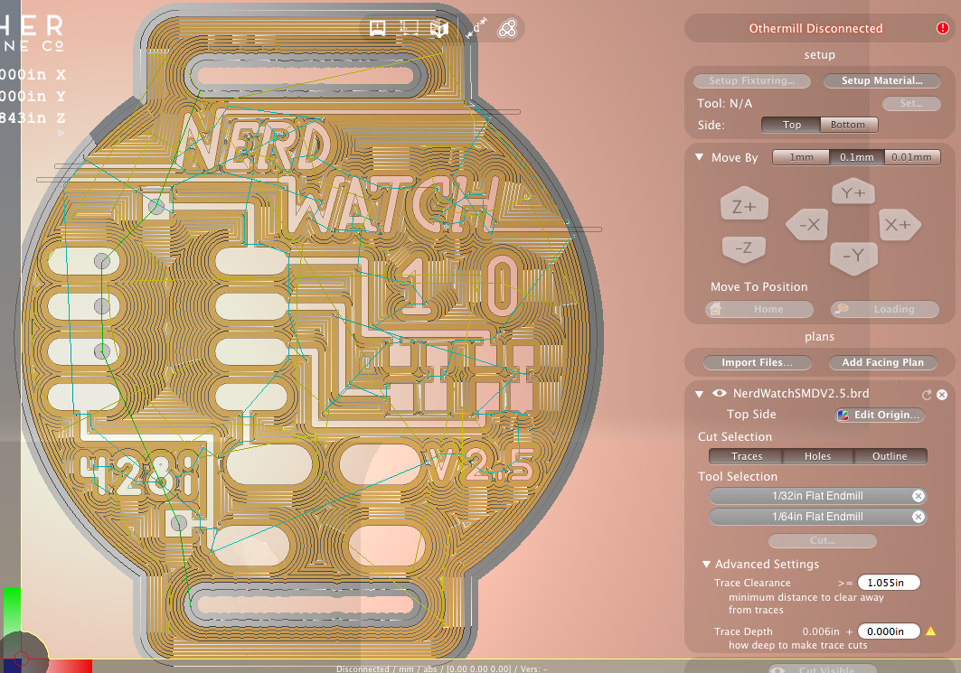Click the 'Tool Selection' label

738,476
